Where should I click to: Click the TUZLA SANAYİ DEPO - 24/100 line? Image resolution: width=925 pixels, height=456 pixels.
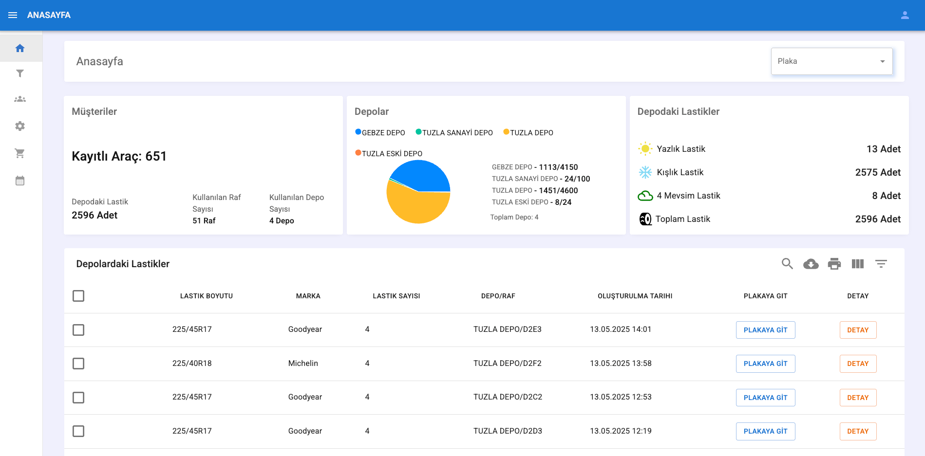[x=541, y=179]
